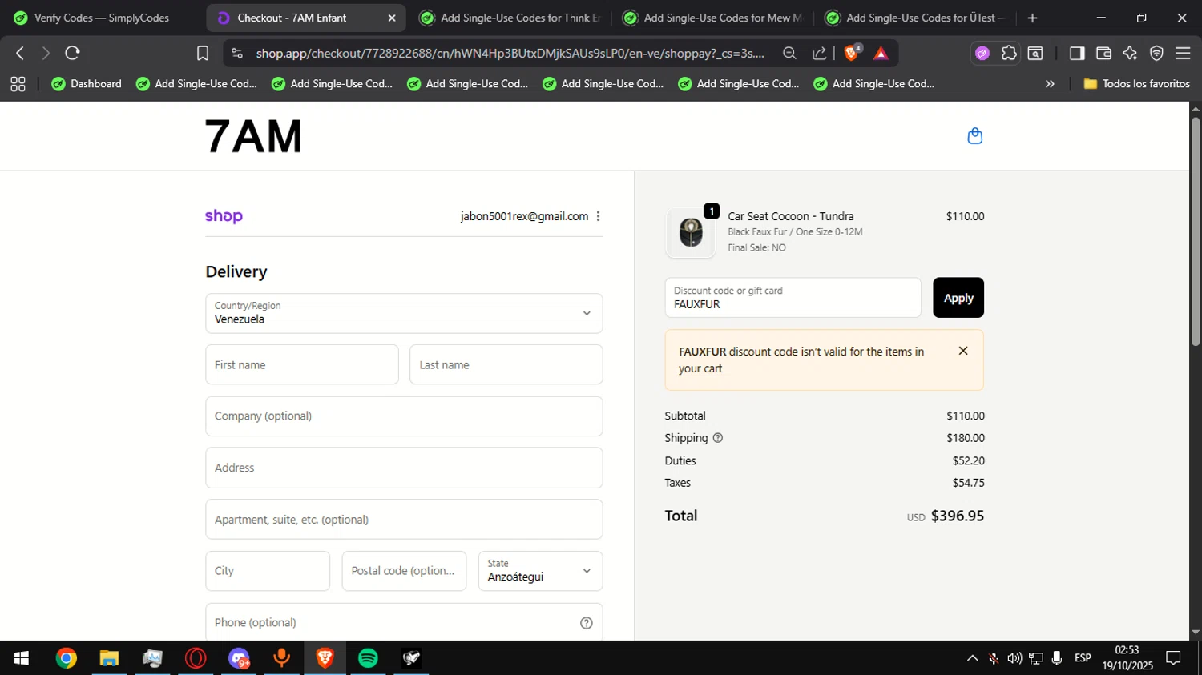Click the Car Seat Cocoon product thumbnail

click(691, 232)
